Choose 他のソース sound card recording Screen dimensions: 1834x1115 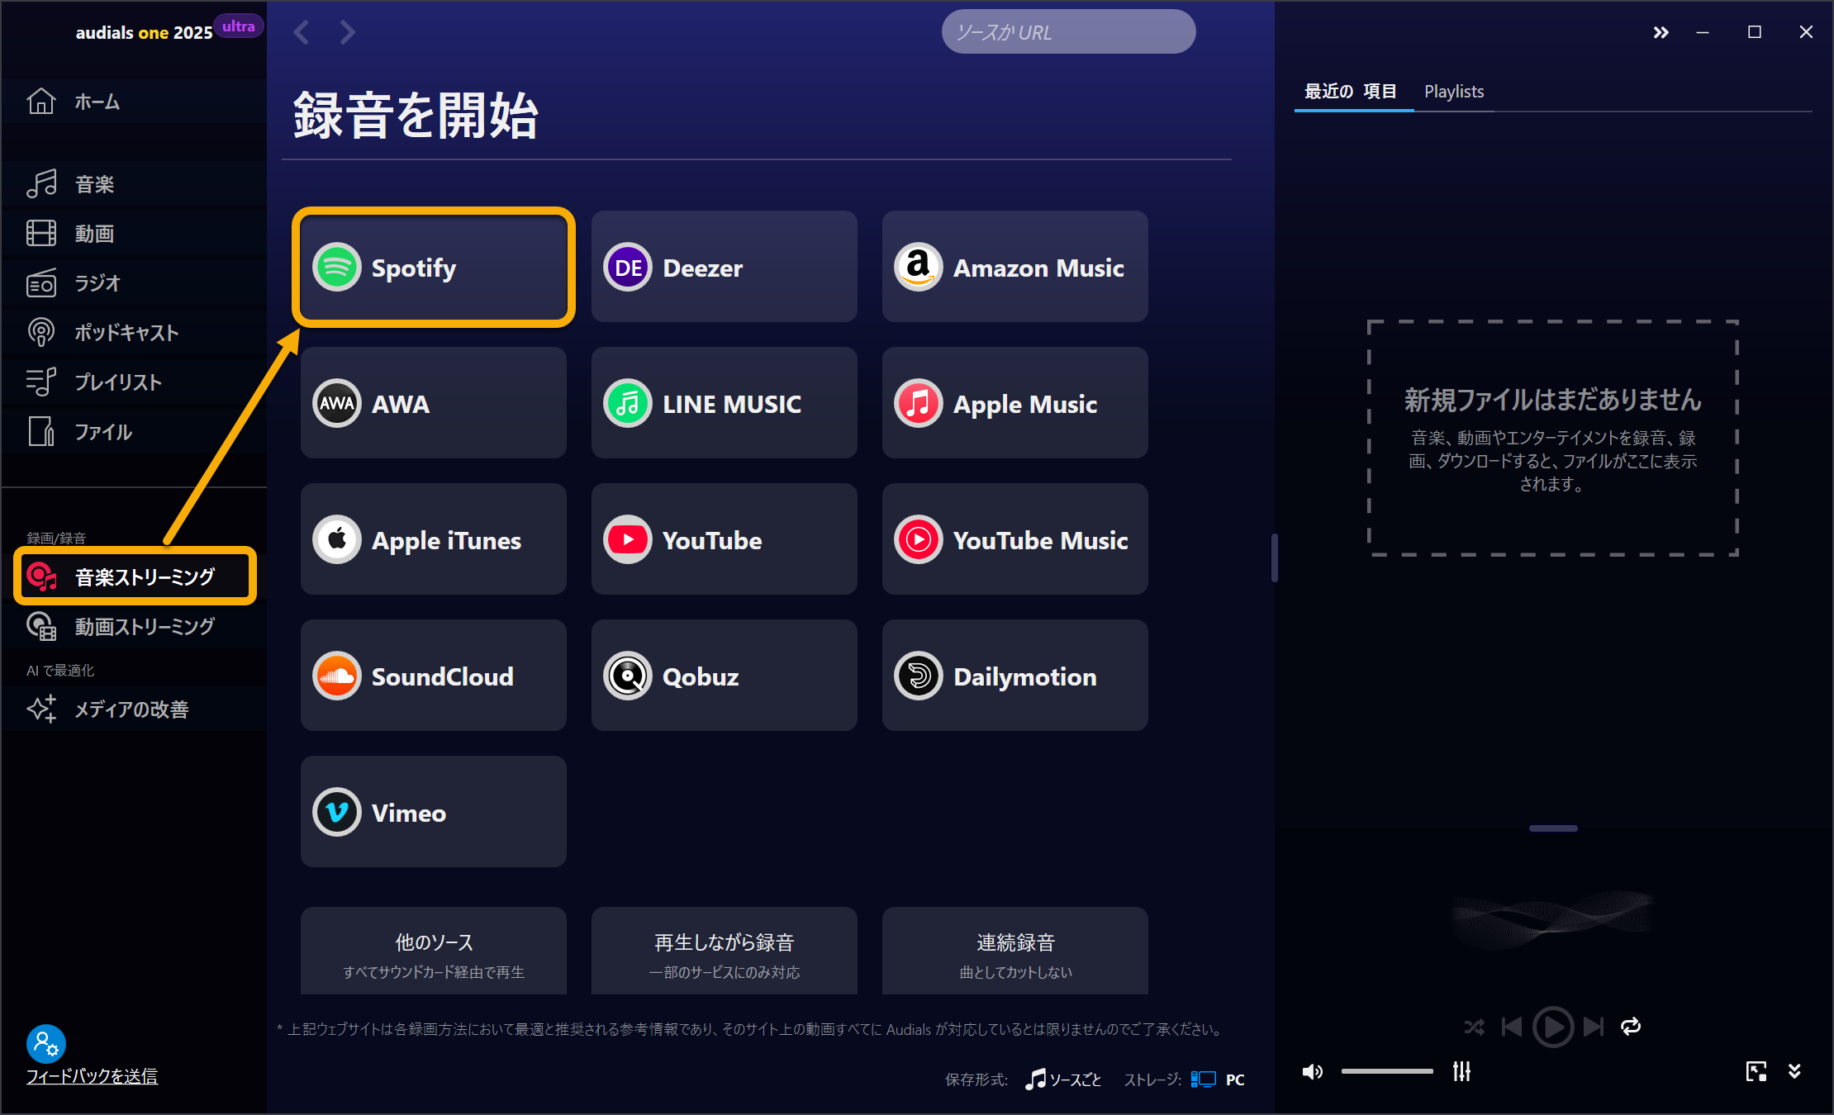tap(434, 951)
